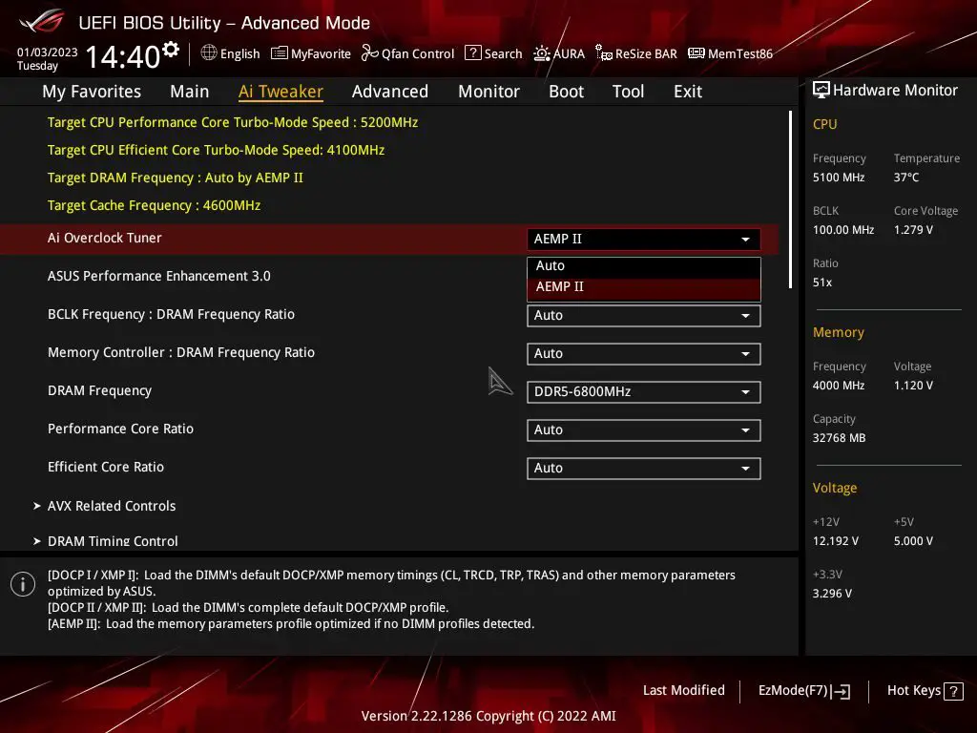
Task: Open AURA lighting icon
Action: click(x=542, y=53)
